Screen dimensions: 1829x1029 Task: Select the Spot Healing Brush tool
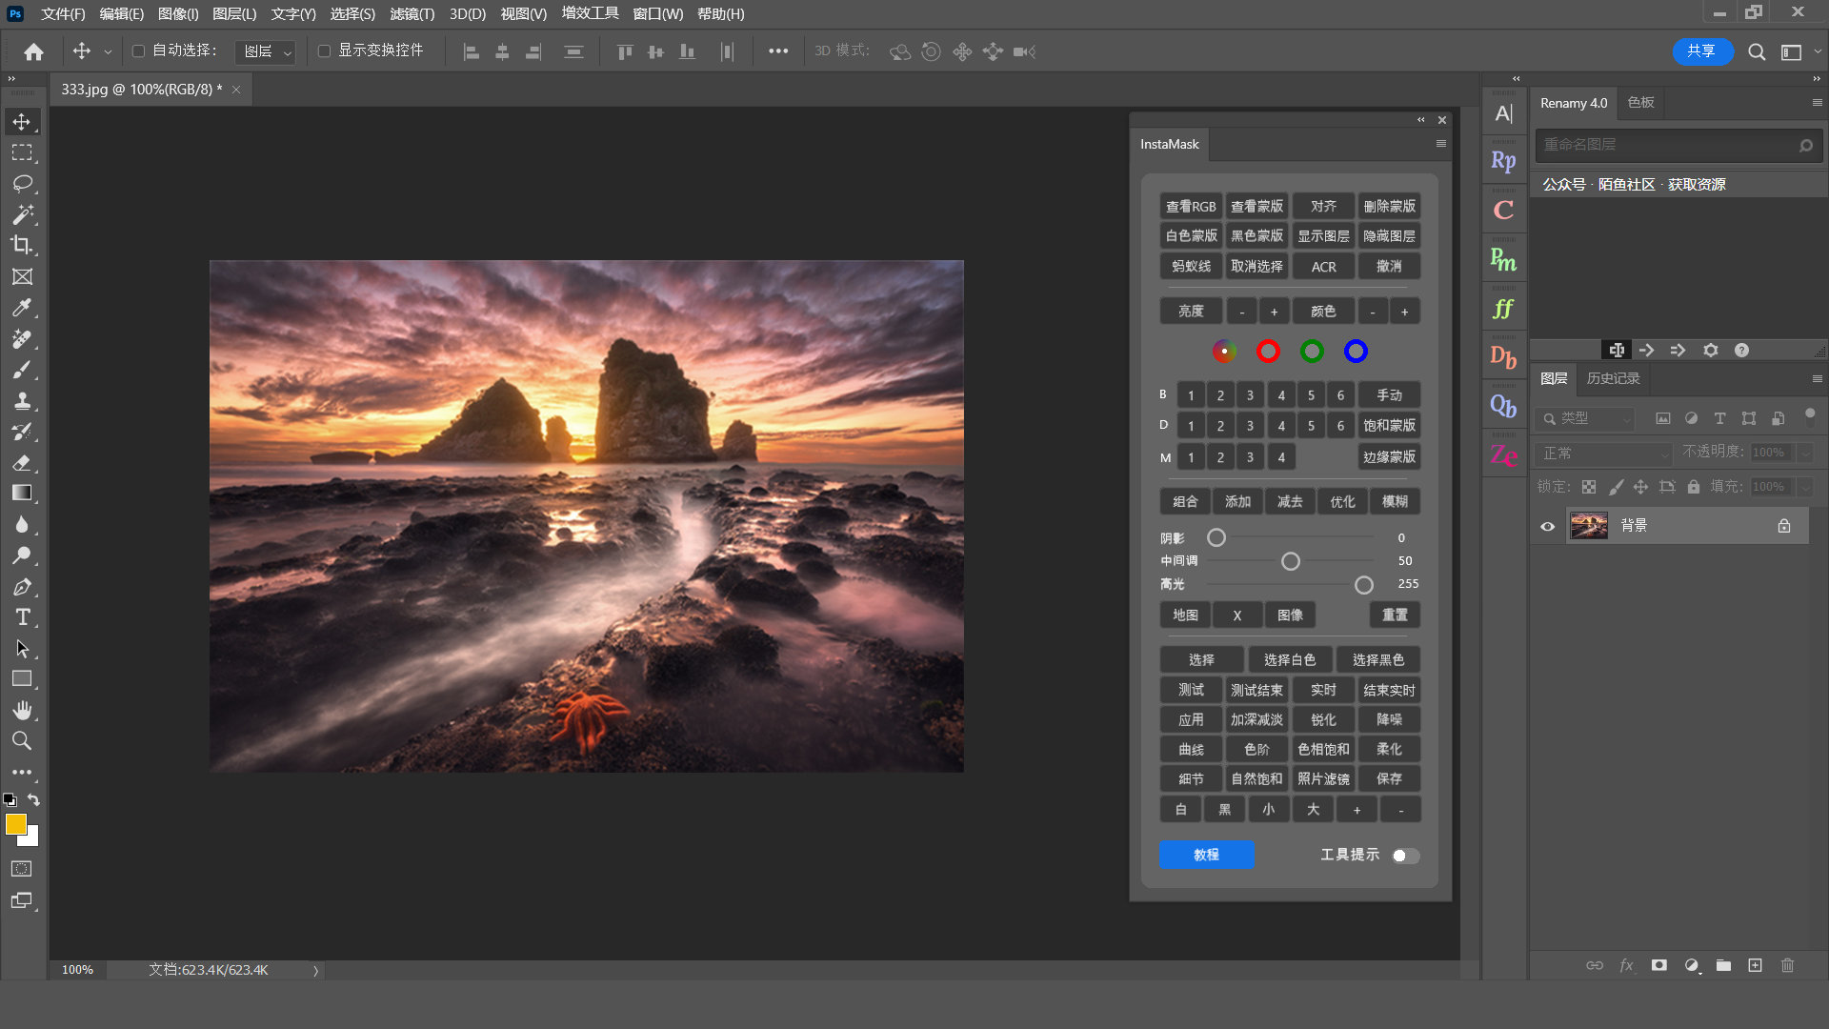(22, 338)
